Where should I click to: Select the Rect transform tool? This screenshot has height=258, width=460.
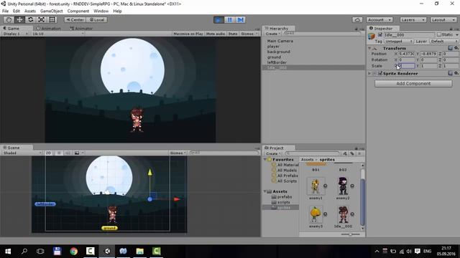(x=52, y=19)
